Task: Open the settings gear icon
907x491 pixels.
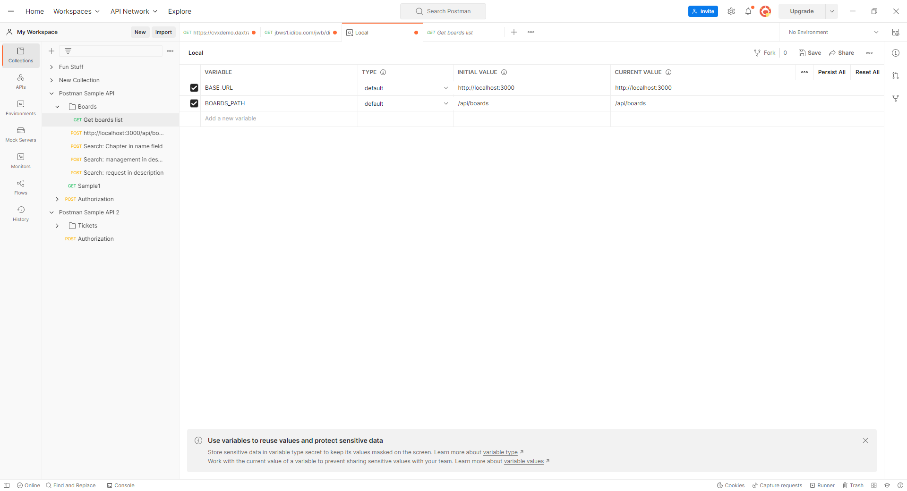Action: coord(731,11)
